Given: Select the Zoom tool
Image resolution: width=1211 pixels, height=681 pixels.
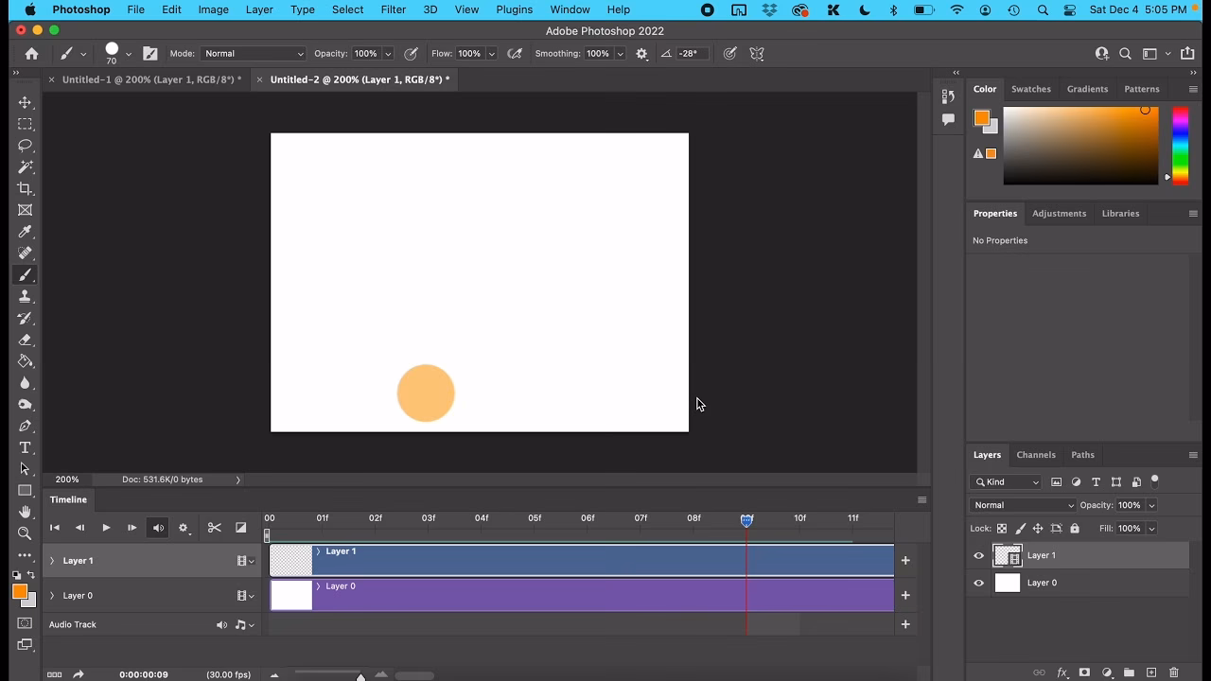Looking at the screenshot, I should pyautogui.click(x=26, y=533).
